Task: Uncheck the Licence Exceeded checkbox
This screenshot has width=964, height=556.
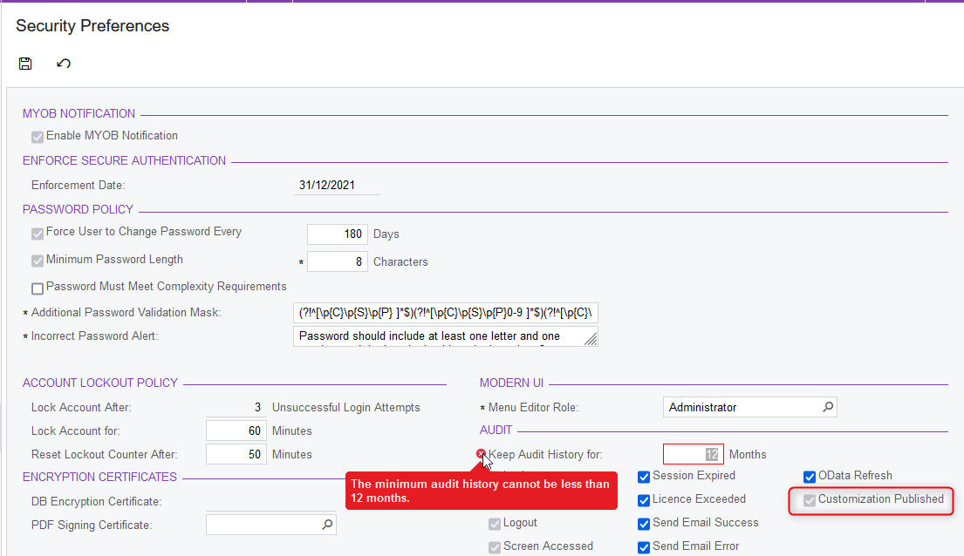Action: pyautogui.click(x=644, y=500)
